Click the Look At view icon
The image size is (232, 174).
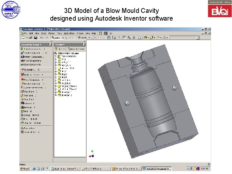pyautogui.click(x=139, y=38)
